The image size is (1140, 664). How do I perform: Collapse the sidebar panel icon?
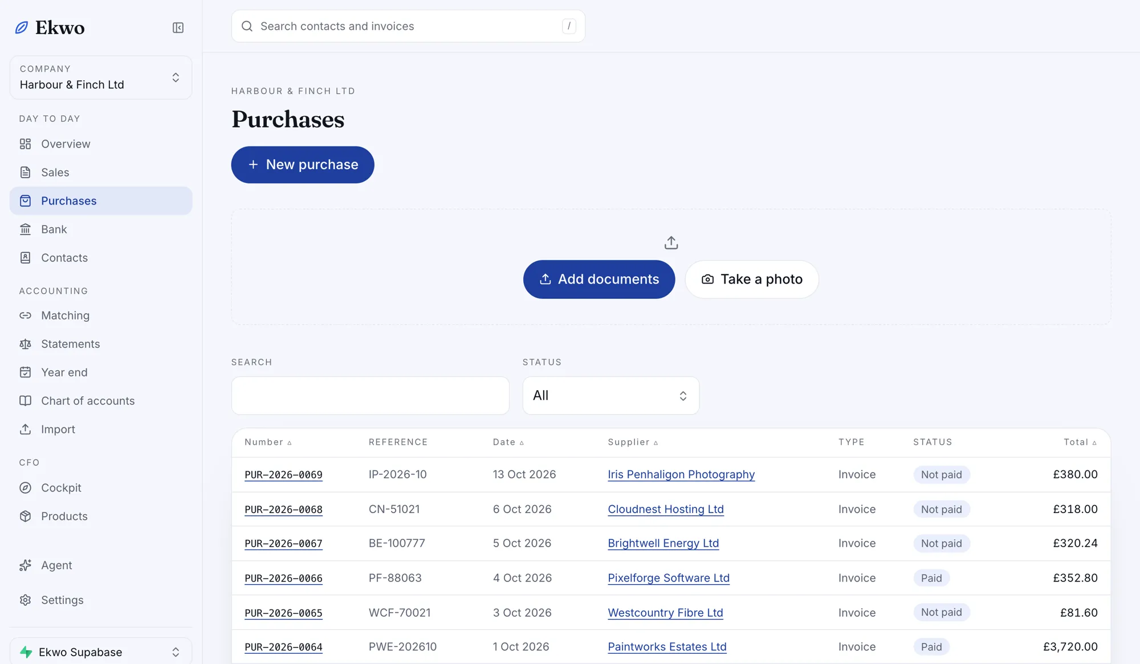pyautogui.click(x=178, y=27)
